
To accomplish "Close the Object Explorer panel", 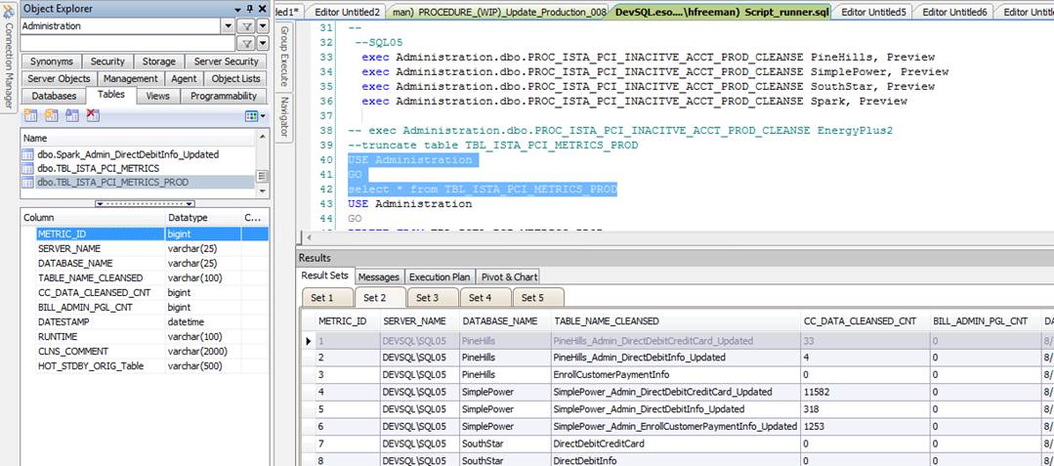I will 263,9.
